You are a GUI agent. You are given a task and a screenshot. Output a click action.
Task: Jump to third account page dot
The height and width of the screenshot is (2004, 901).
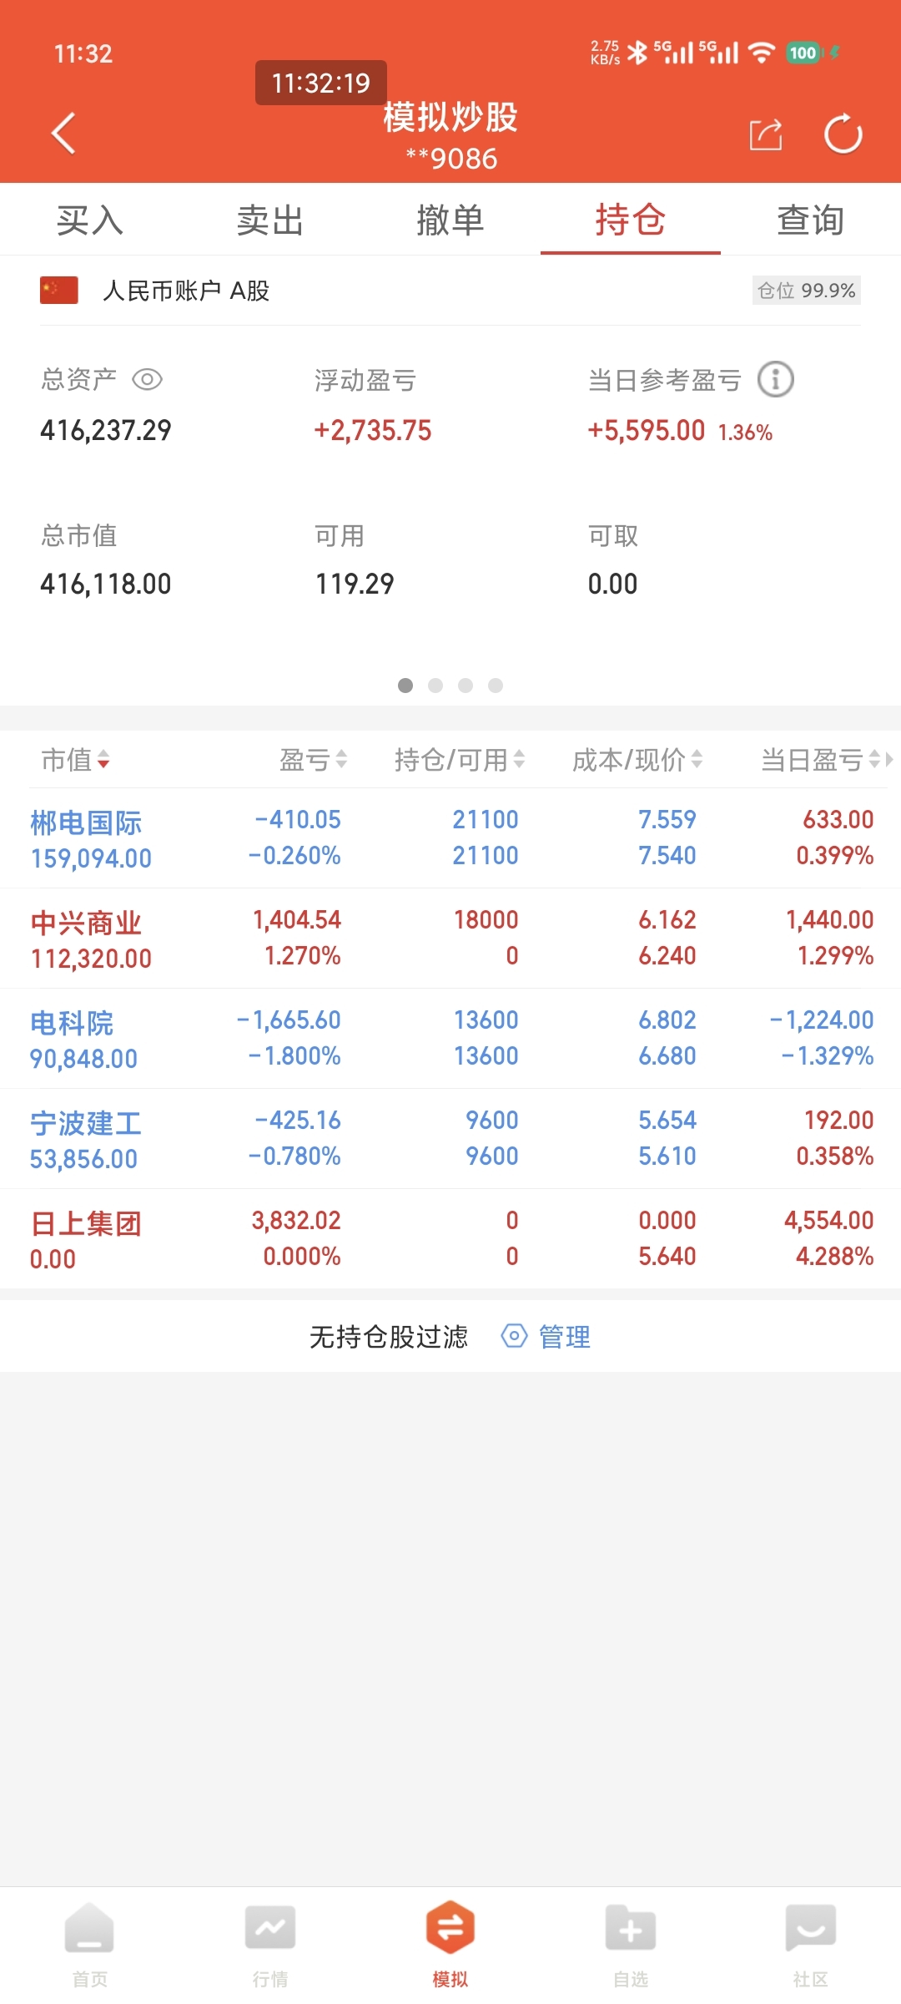click(x=466, y=686)
